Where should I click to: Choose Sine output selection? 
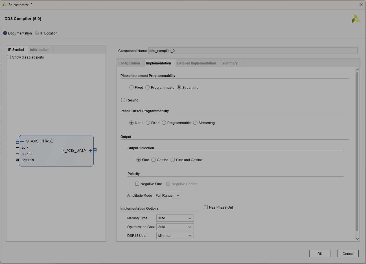[139, 160]
